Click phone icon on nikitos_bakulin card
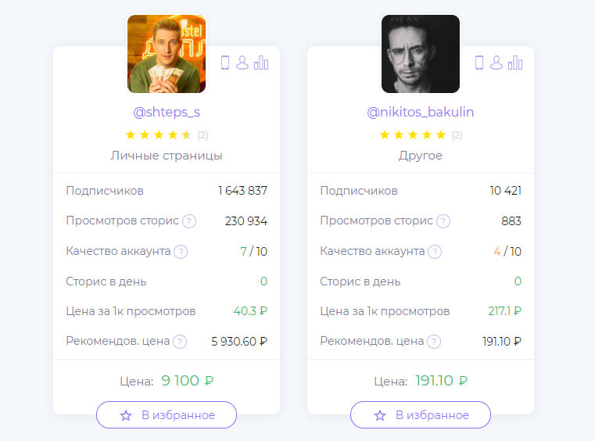595x441 pixels. click(479, 63)
